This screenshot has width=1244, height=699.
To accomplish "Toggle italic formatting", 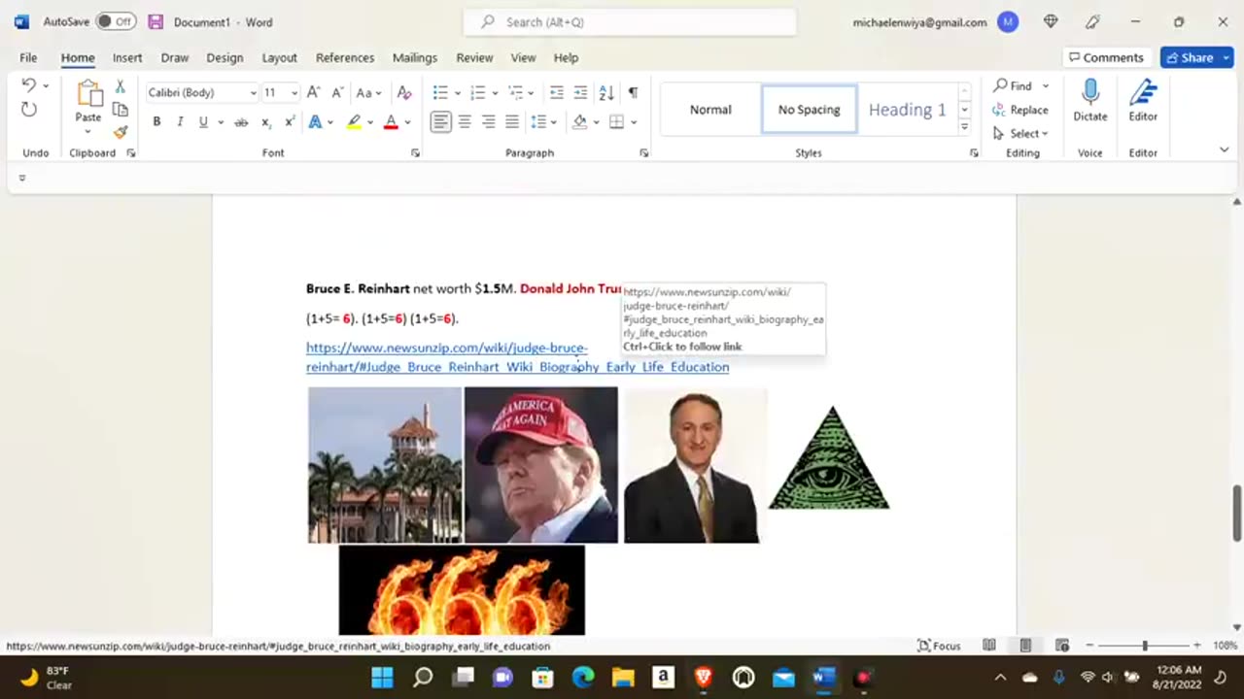I will coord(180,121).
